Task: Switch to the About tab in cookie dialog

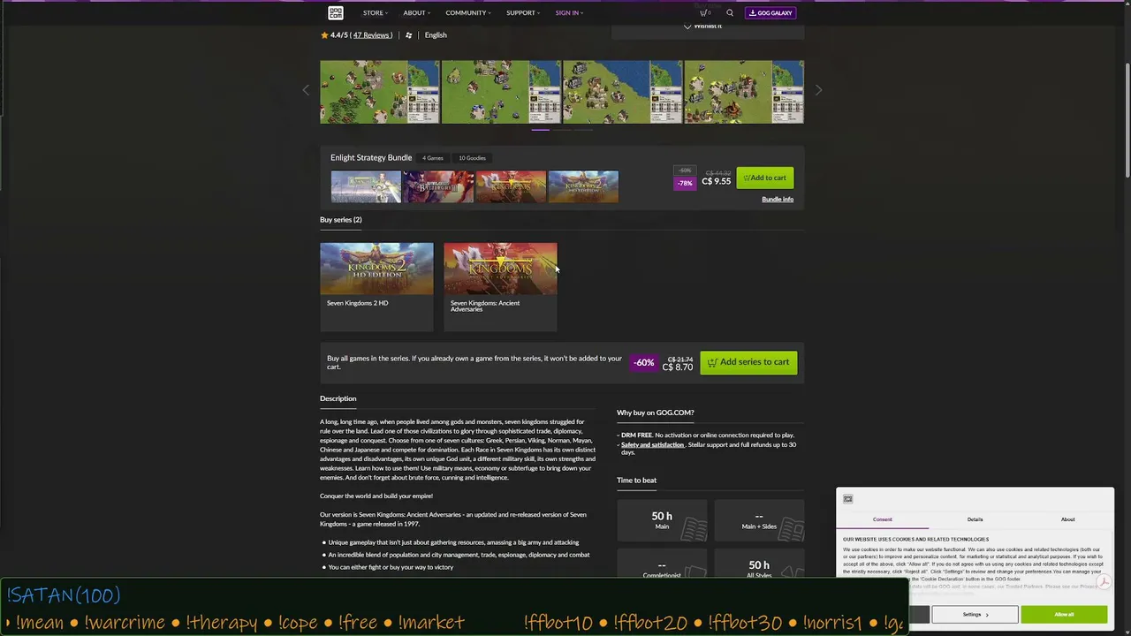Action: pyautogui.click(x=1067, y=519)
